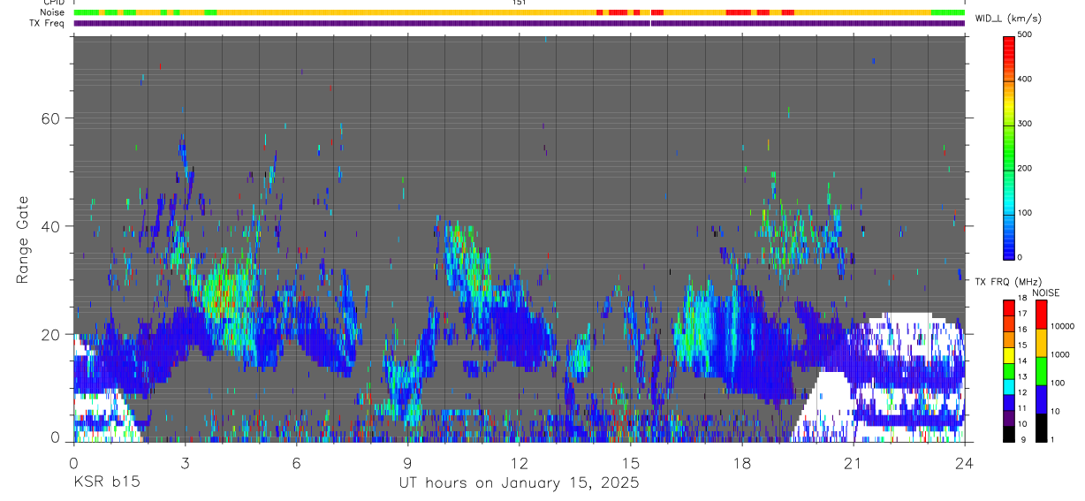Click the TX Freq purple bar at top
Screen dimensions: 1085x501
pos(519,23)
